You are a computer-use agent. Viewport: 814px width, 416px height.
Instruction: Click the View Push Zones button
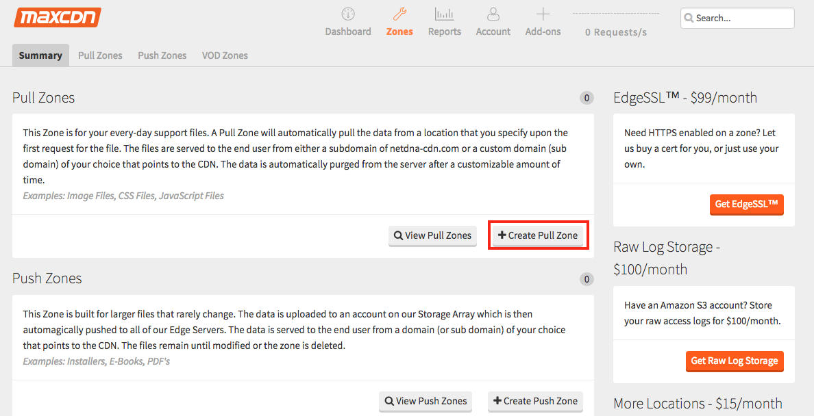click(x=425, y=401)
